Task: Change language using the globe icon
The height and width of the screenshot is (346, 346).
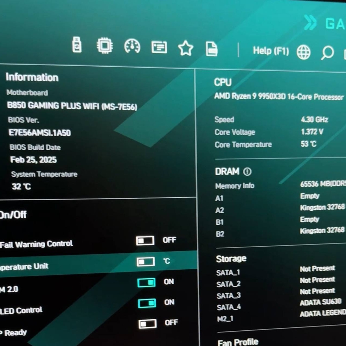Action: tap(303, 53)
